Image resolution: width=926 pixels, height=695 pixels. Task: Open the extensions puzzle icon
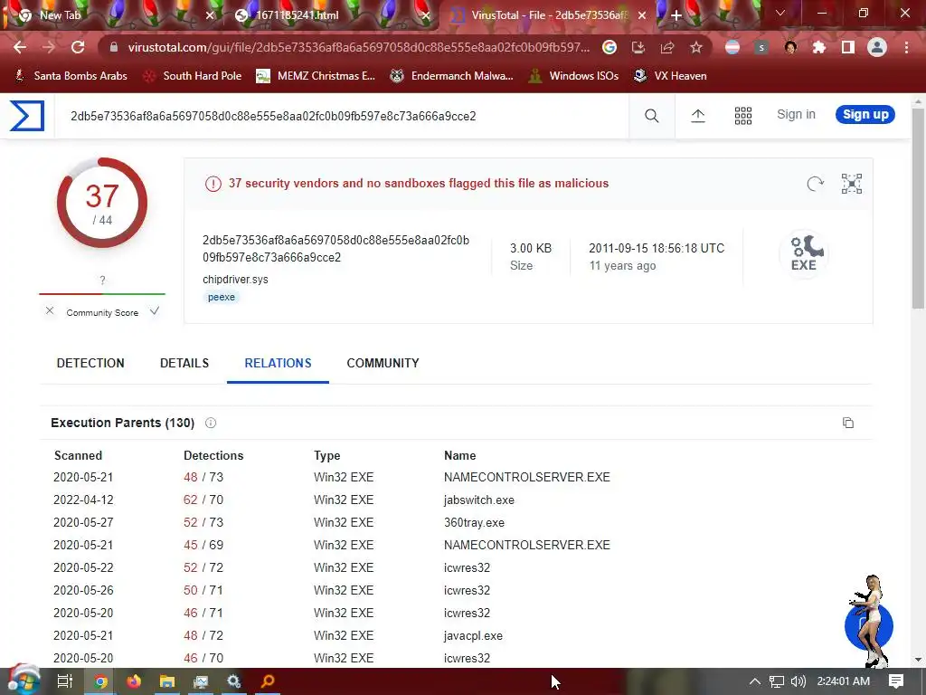coord(819,47)
